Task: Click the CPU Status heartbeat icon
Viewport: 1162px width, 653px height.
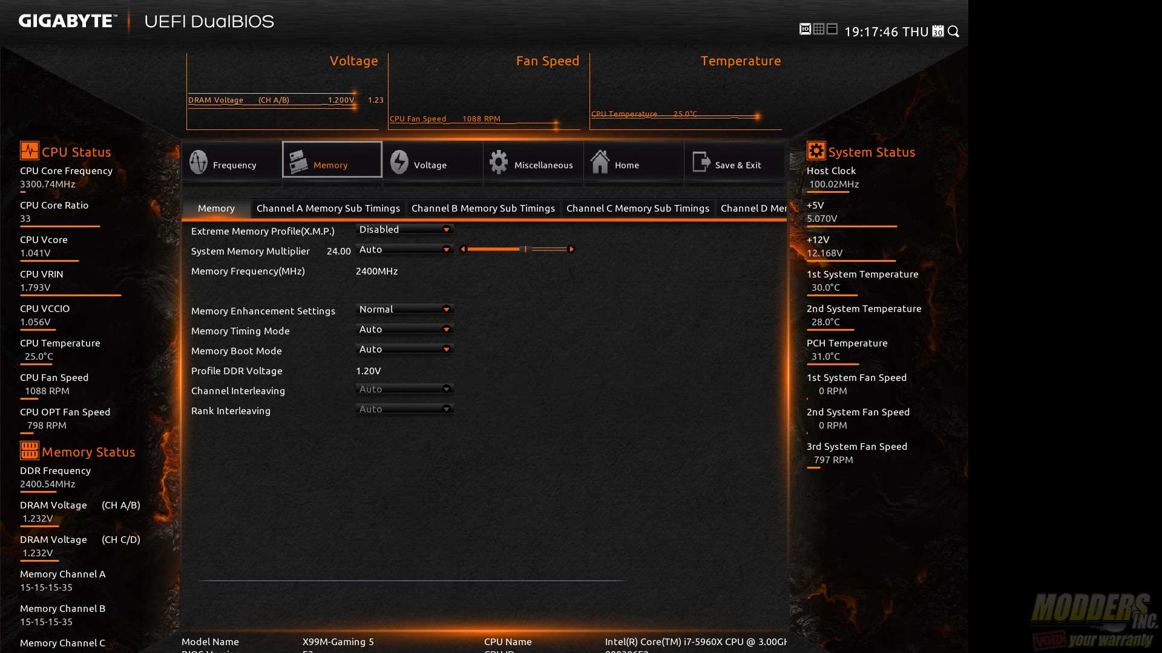Action: point(29,151)
